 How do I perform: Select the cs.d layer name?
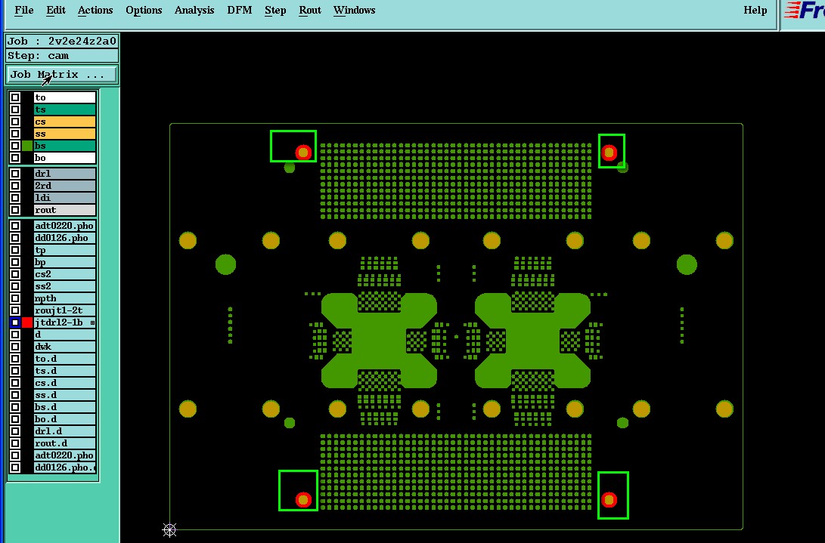coord(65,383)
